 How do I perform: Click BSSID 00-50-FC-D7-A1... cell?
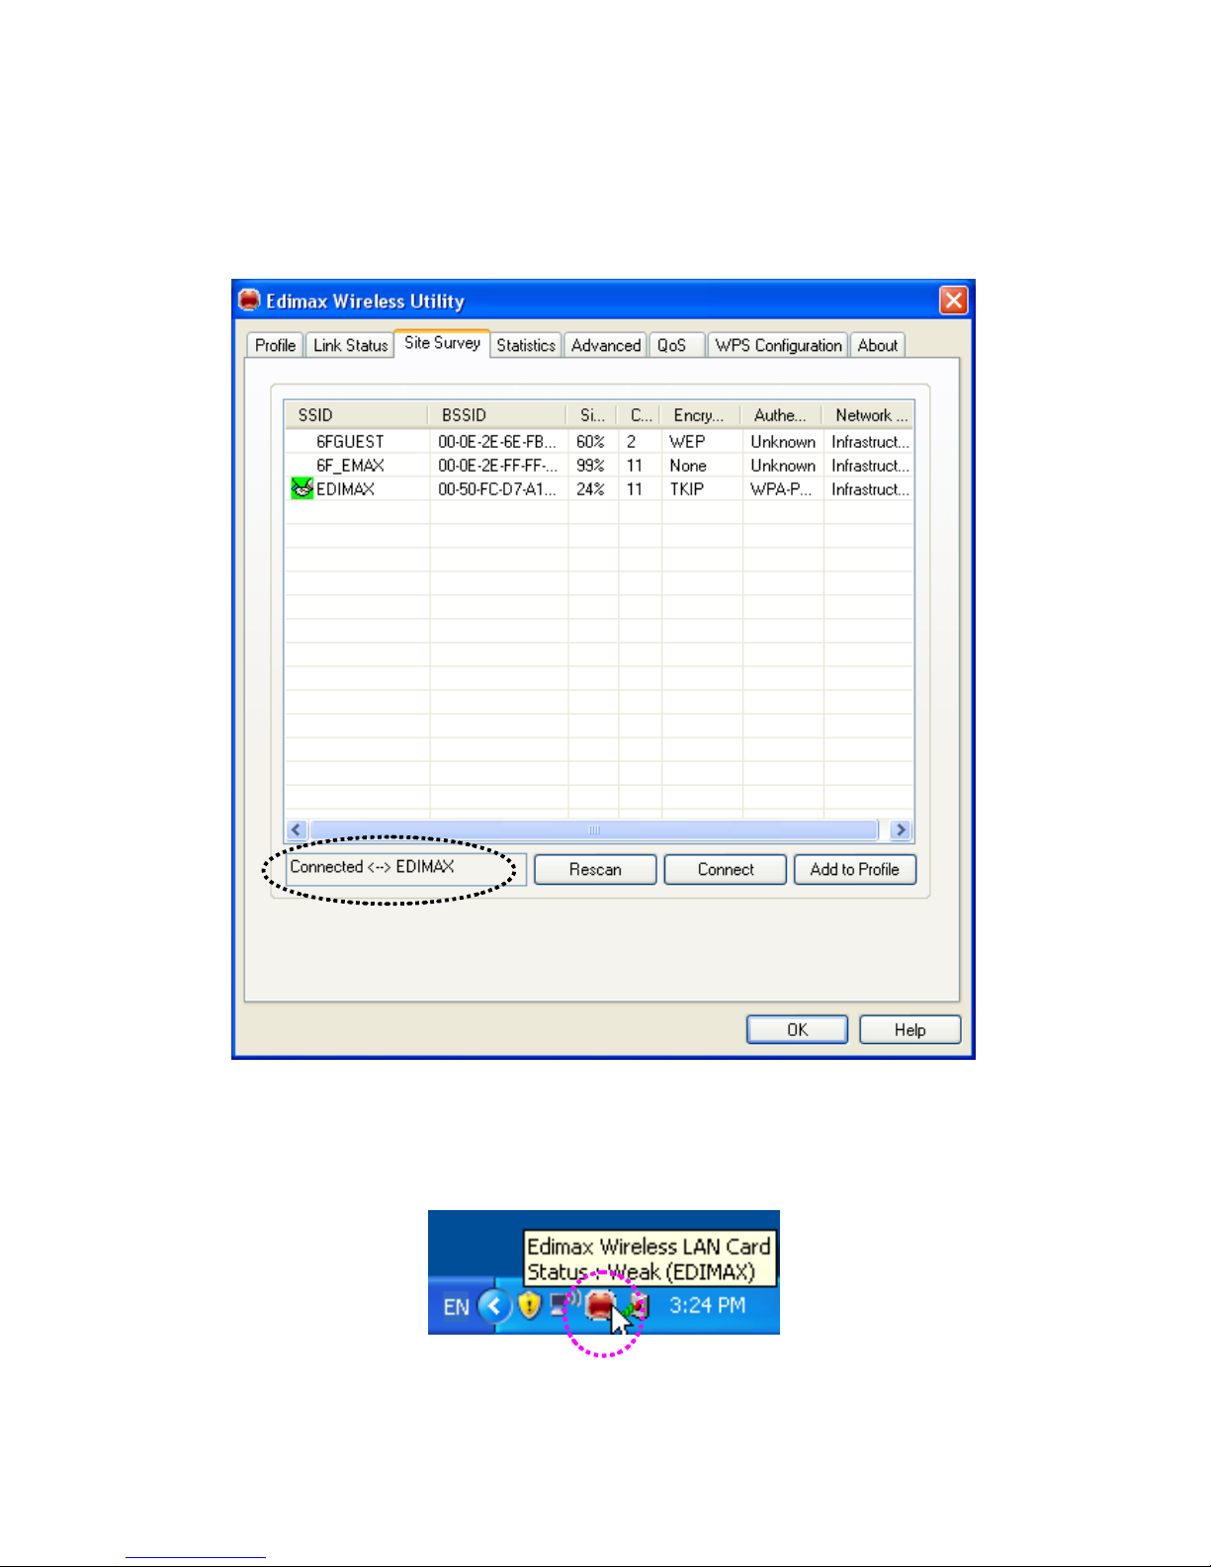point(497,488)
